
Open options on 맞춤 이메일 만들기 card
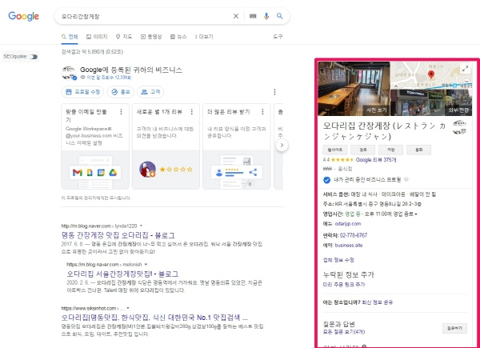pyautogui.click(x=122, y=112)
